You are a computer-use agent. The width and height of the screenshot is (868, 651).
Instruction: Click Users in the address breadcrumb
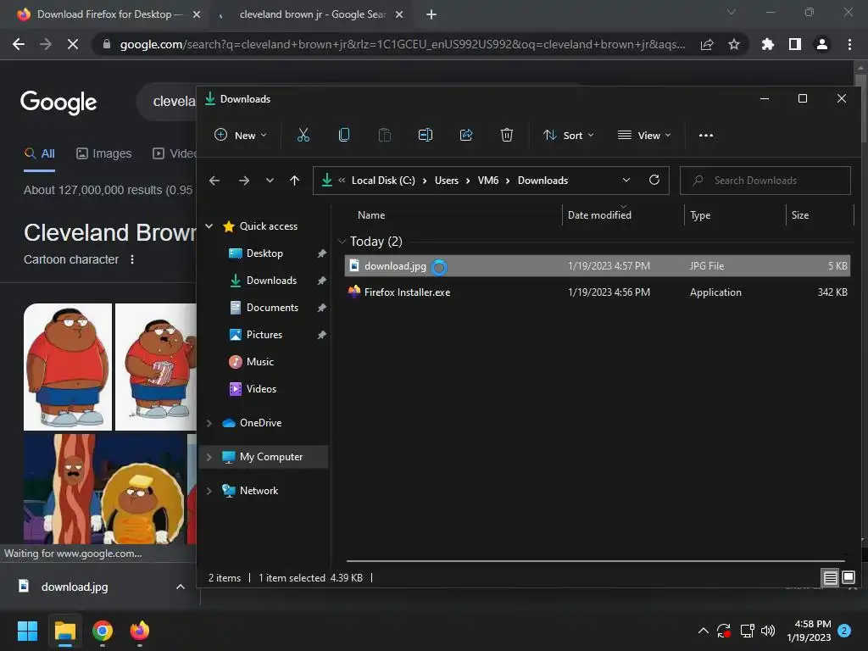point(447,181)
